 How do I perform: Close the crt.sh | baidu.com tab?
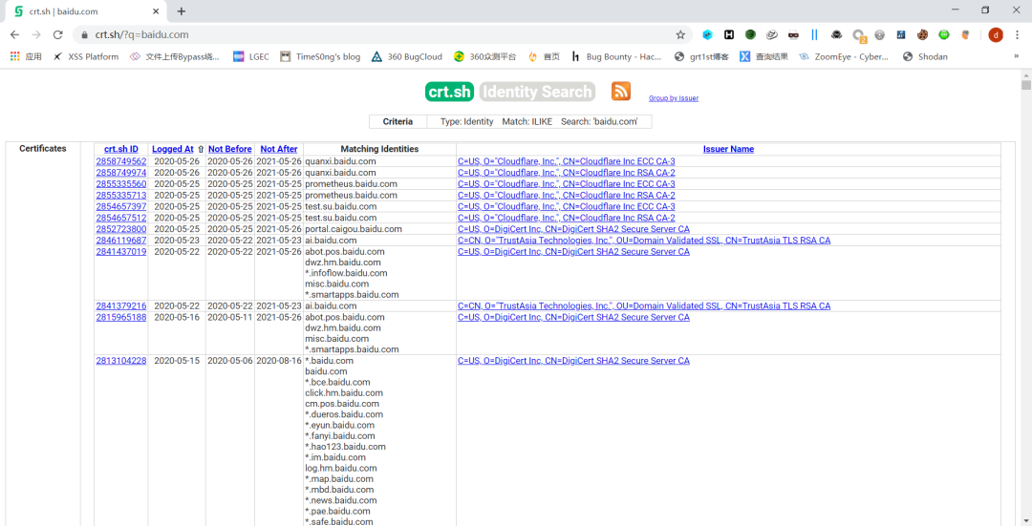(156, 11)
